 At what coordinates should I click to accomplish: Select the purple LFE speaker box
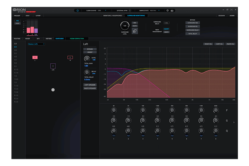[53, 66]
